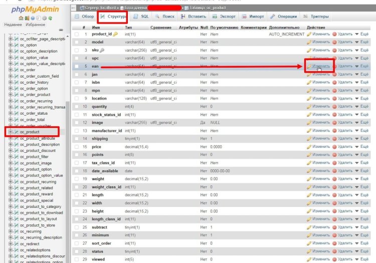Click the phpMyAdmin home icon

coord(20,18)
